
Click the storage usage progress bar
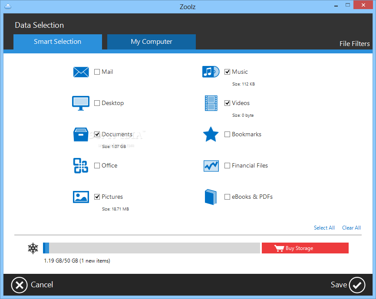tap(151, 248)
